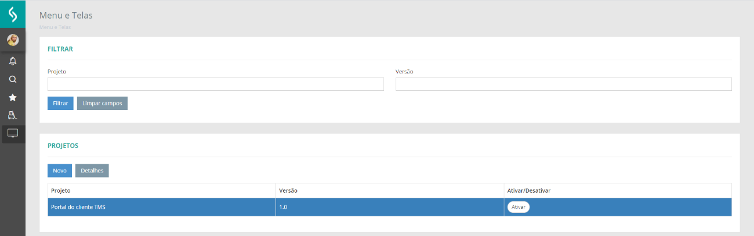
Task: Select the Portal do cliente TMS row
Action: tap(161, 207)
